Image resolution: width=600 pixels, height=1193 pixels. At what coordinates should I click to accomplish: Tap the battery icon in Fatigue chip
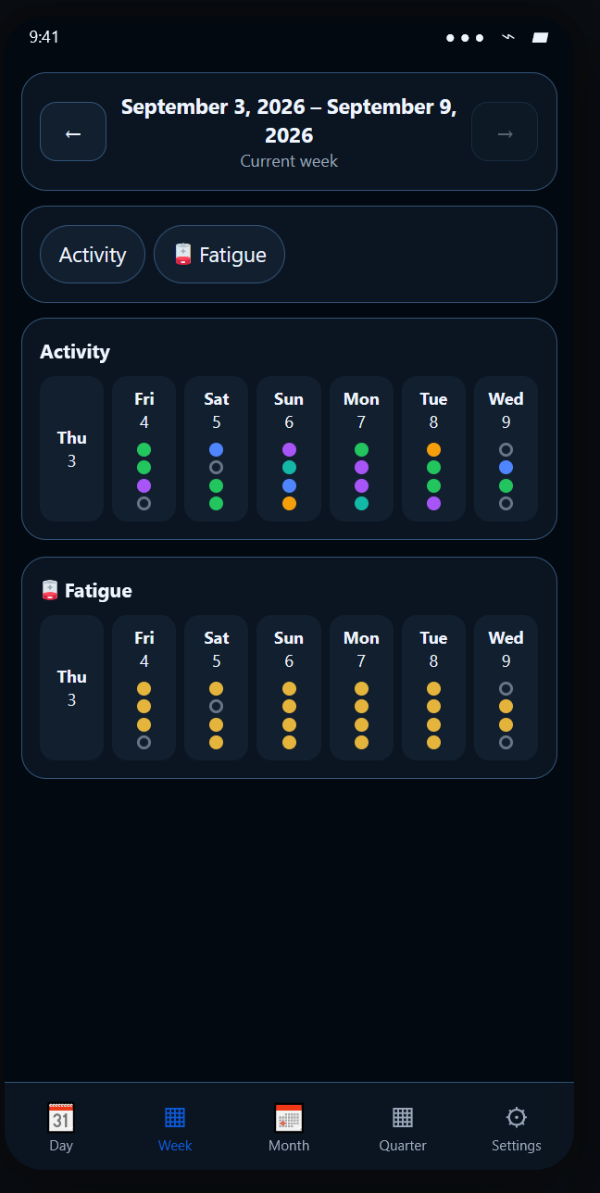pyautogui.click(x=182, y=255)
